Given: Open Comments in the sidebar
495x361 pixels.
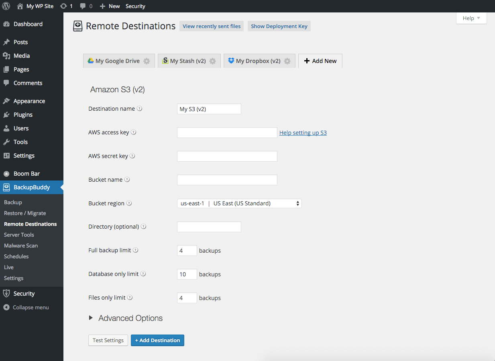Looking at the screenshot, I should 32,83.
